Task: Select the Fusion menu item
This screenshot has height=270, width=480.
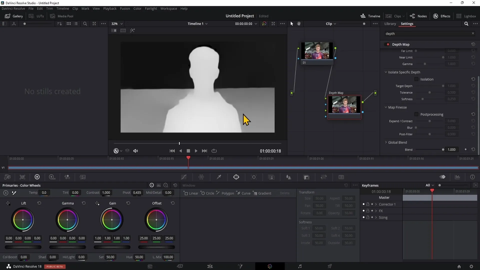Action: coord(124,8)
